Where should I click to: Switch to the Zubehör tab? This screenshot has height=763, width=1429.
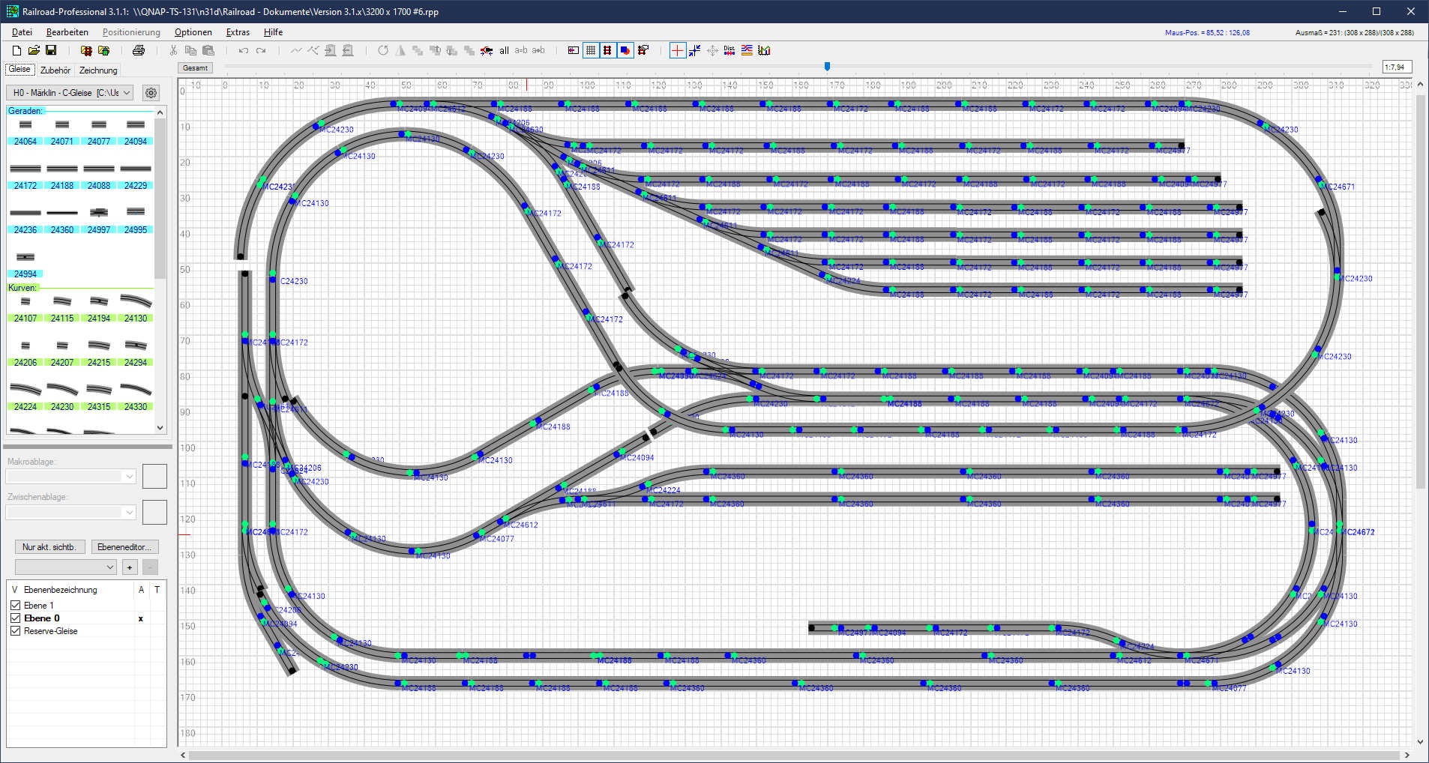(55, 70)
